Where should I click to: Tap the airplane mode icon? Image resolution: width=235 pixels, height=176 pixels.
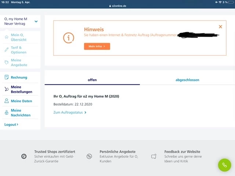(216, 2)
